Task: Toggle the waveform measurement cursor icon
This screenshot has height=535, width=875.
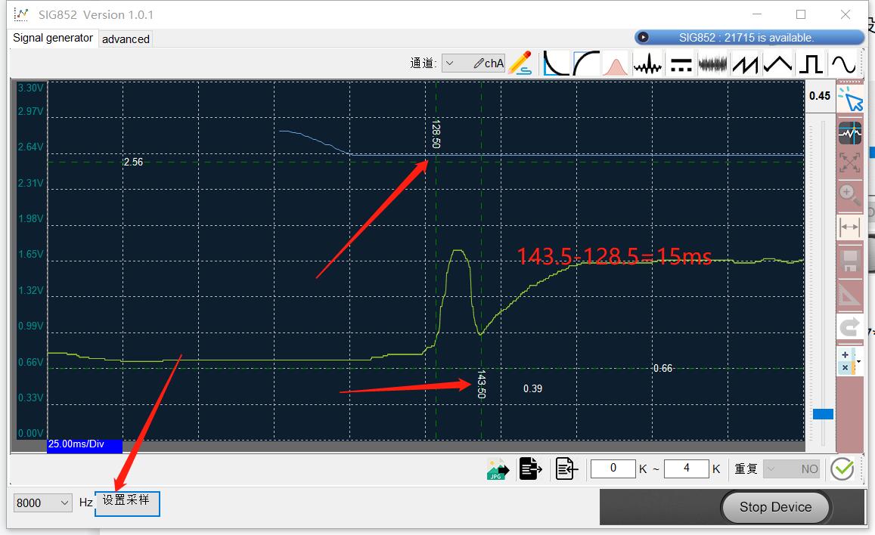Action: (x=850, y=133)
